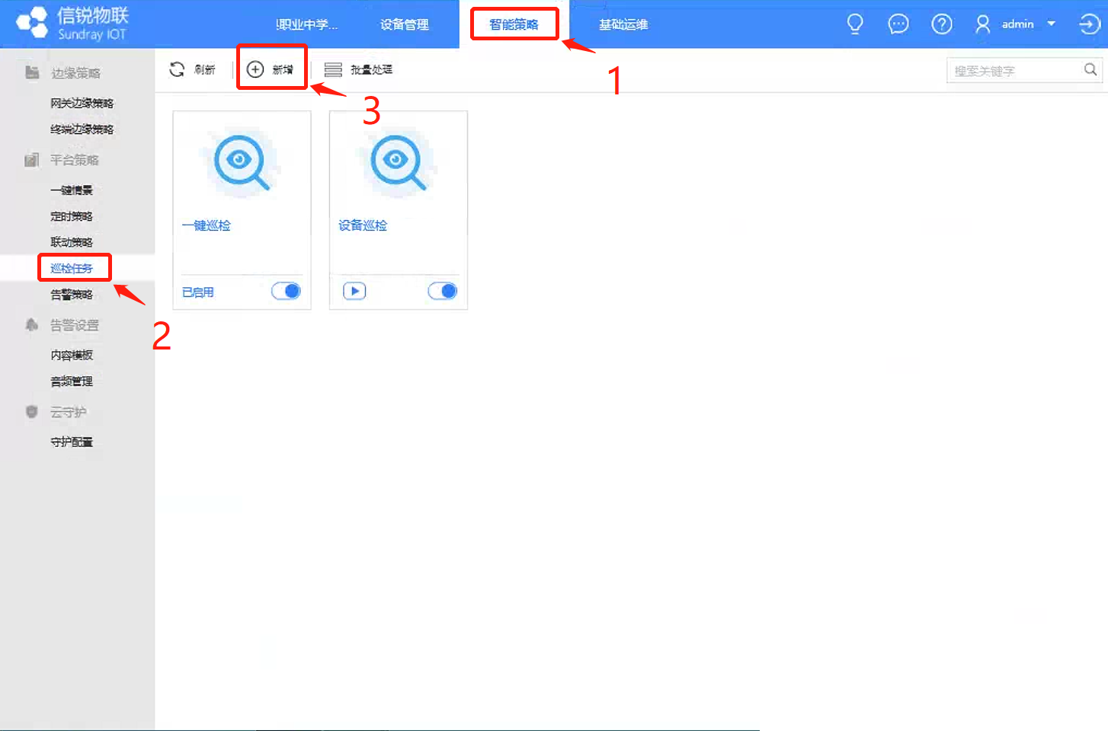Open the chat message bubble icon
1108x731 pixels.
pyautogui.click(x=898, y=24)
